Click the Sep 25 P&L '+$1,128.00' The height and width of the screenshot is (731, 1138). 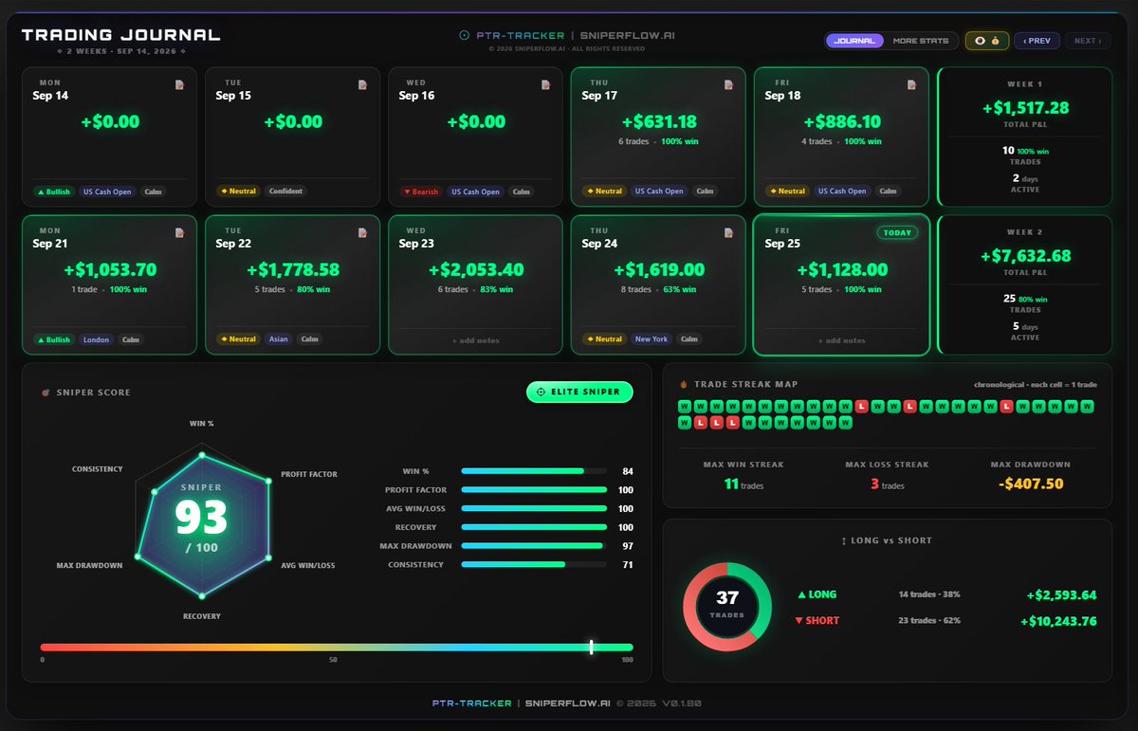841,270
